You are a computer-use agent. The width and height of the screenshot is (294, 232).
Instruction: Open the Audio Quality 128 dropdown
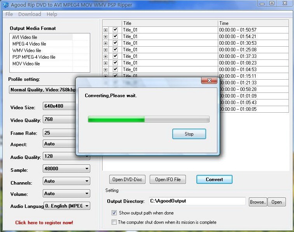tap(59, 156)
